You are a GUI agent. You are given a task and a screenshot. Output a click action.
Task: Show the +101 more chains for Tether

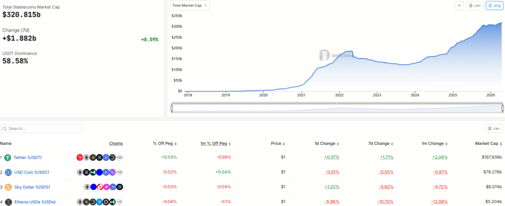(x=119, y=157)
